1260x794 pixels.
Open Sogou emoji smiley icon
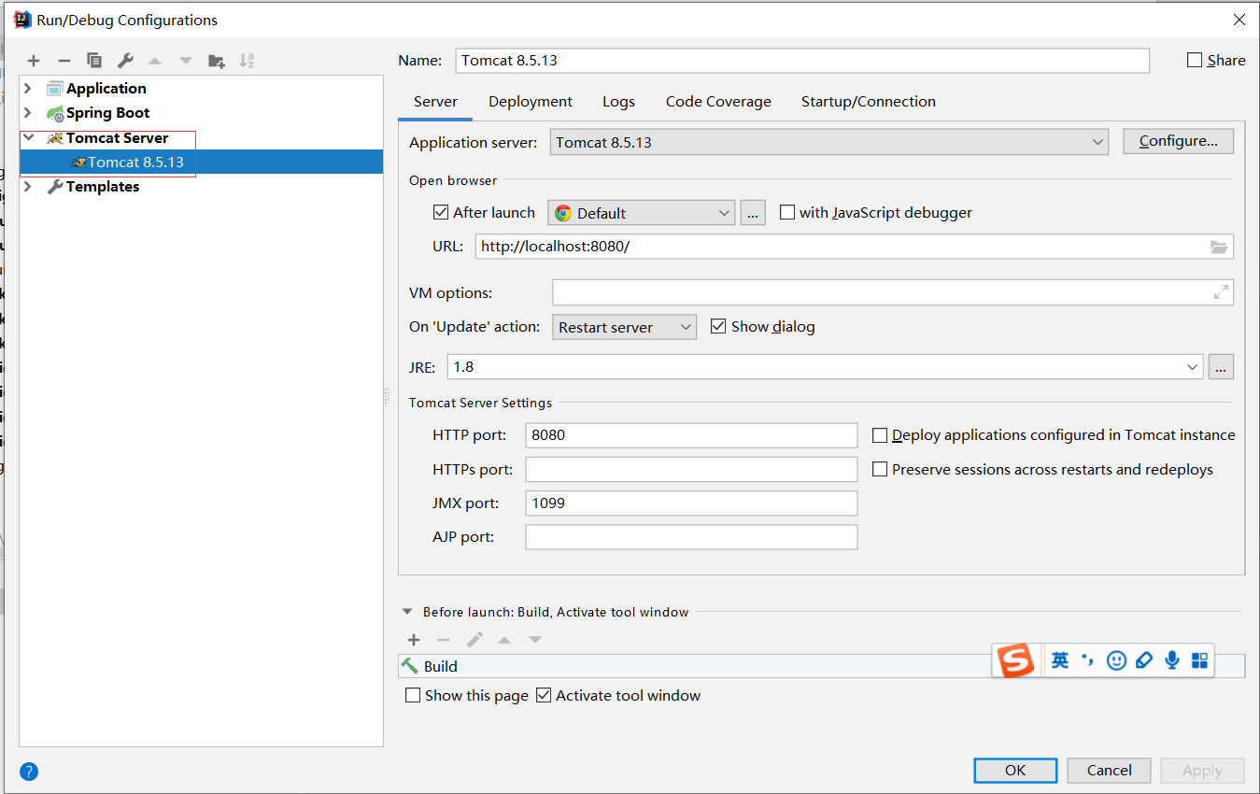coord(1116,660)
